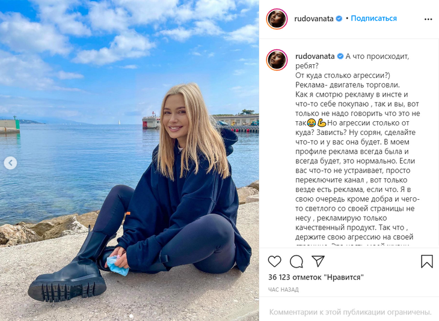439x321 pixels.
Task: Click the header profile avatar of rudovanata
Action: click(277, 19)
